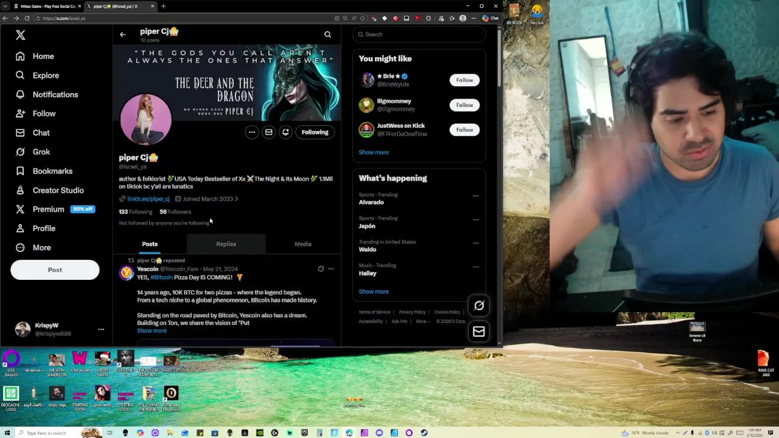Click Show more under the Yescoin post
779x438 pixels.
pos(152,331)
